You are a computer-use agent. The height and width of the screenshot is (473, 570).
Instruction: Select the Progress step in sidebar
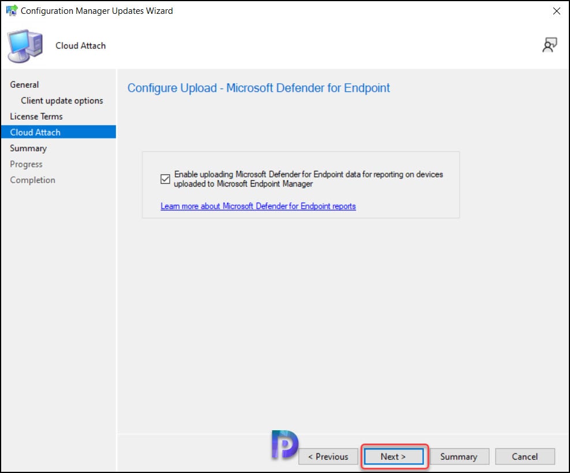pyautogui.click(x=26, y=164)
